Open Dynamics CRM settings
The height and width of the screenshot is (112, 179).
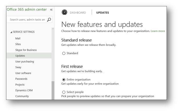pyautogui.click(x=24, y=90)
